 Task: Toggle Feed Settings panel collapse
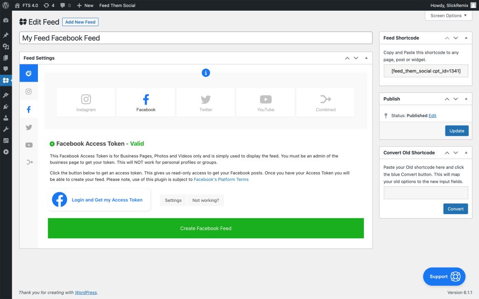pyautogui.click(x=366, y=58)
